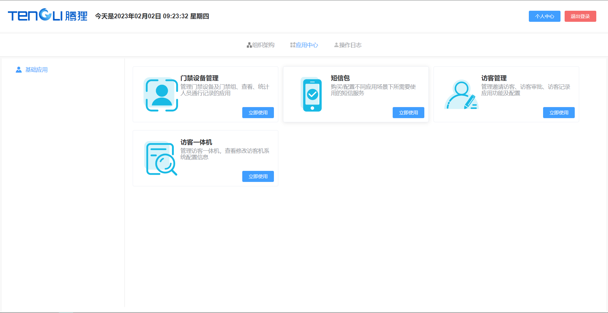Click the 应用中心 grid icon
Screen dimensions: 608x313
click(293, 45)
